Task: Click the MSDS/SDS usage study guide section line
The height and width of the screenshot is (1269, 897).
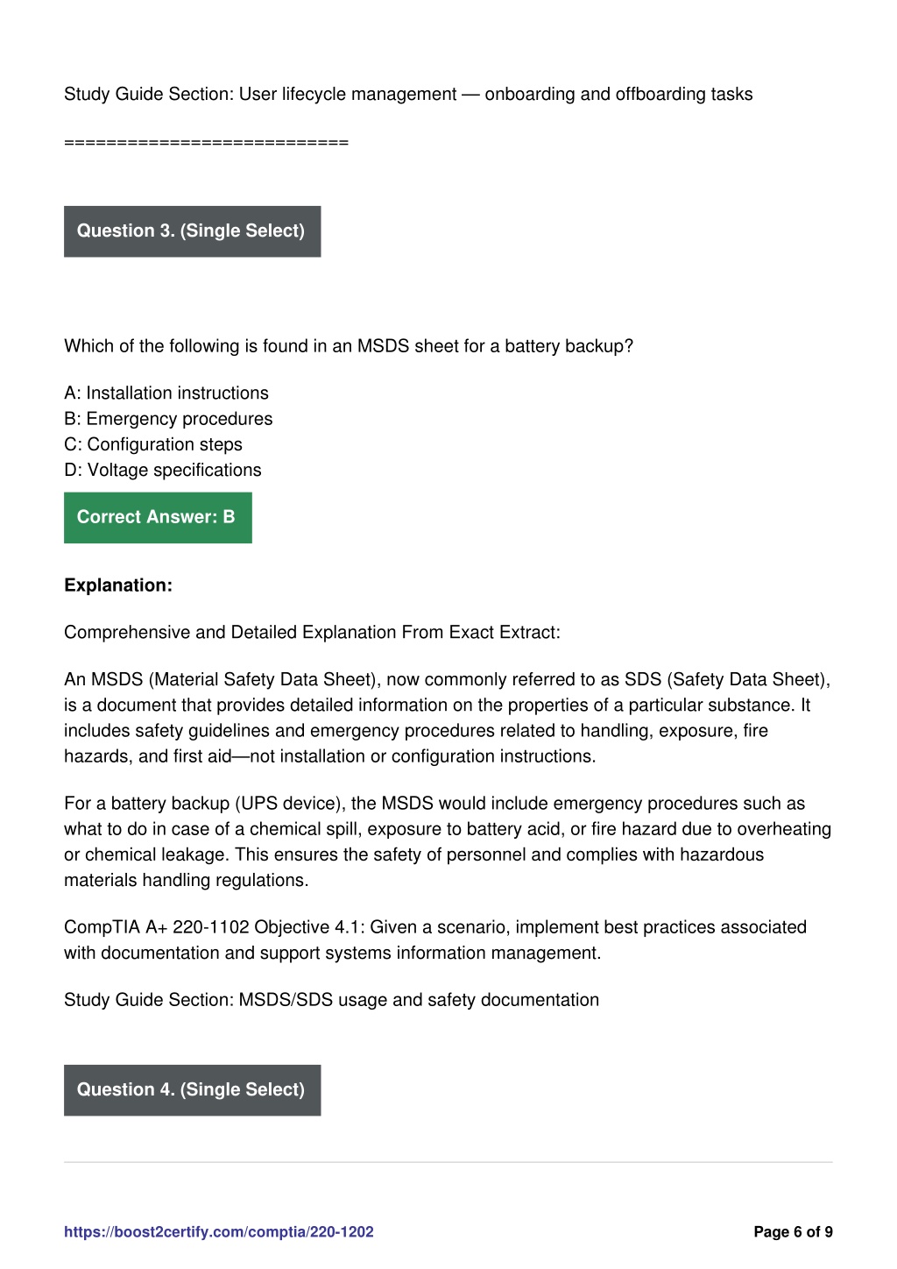Action: (332, 1000)
